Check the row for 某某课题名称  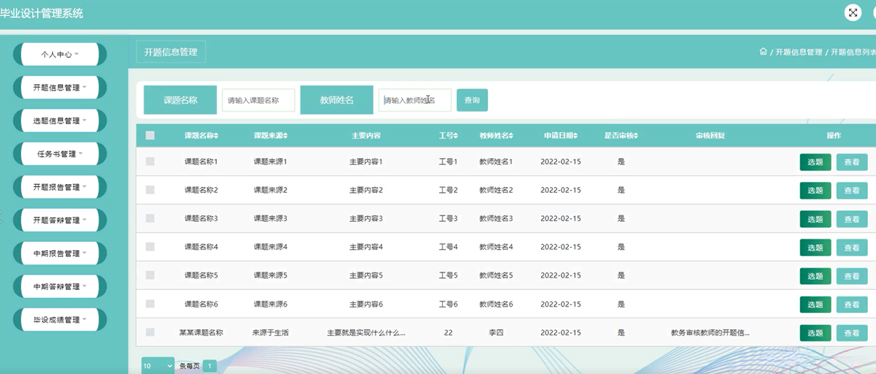point(150,333)
